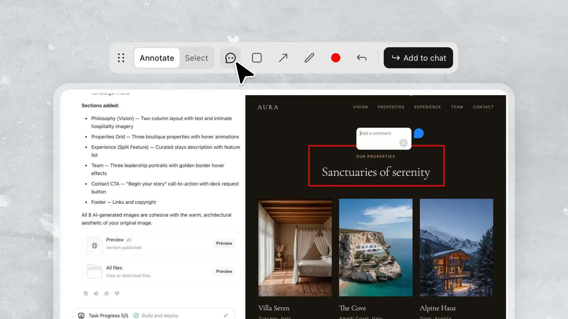Click The Cove title
This screenshot has width=568, height=319.
tap(352, 308)
